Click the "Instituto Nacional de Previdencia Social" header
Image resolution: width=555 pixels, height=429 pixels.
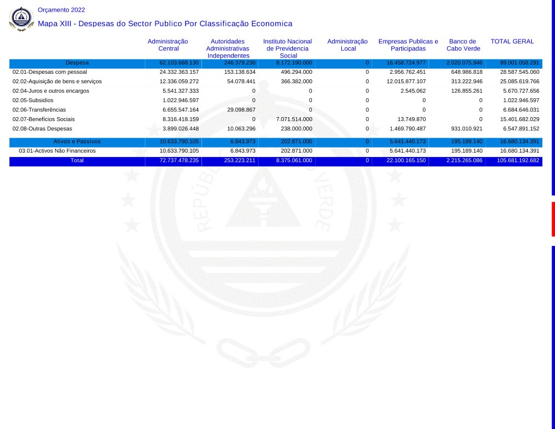[x=288, y=48]
